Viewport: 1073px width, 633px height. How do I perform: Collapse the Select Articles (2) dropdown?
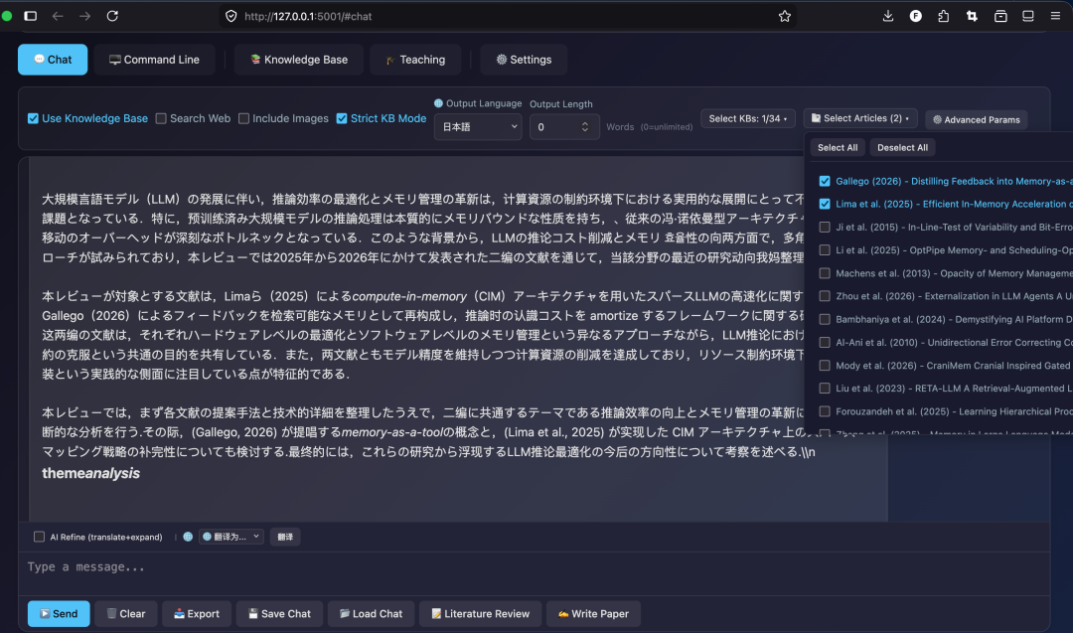(x=860, y=118)
